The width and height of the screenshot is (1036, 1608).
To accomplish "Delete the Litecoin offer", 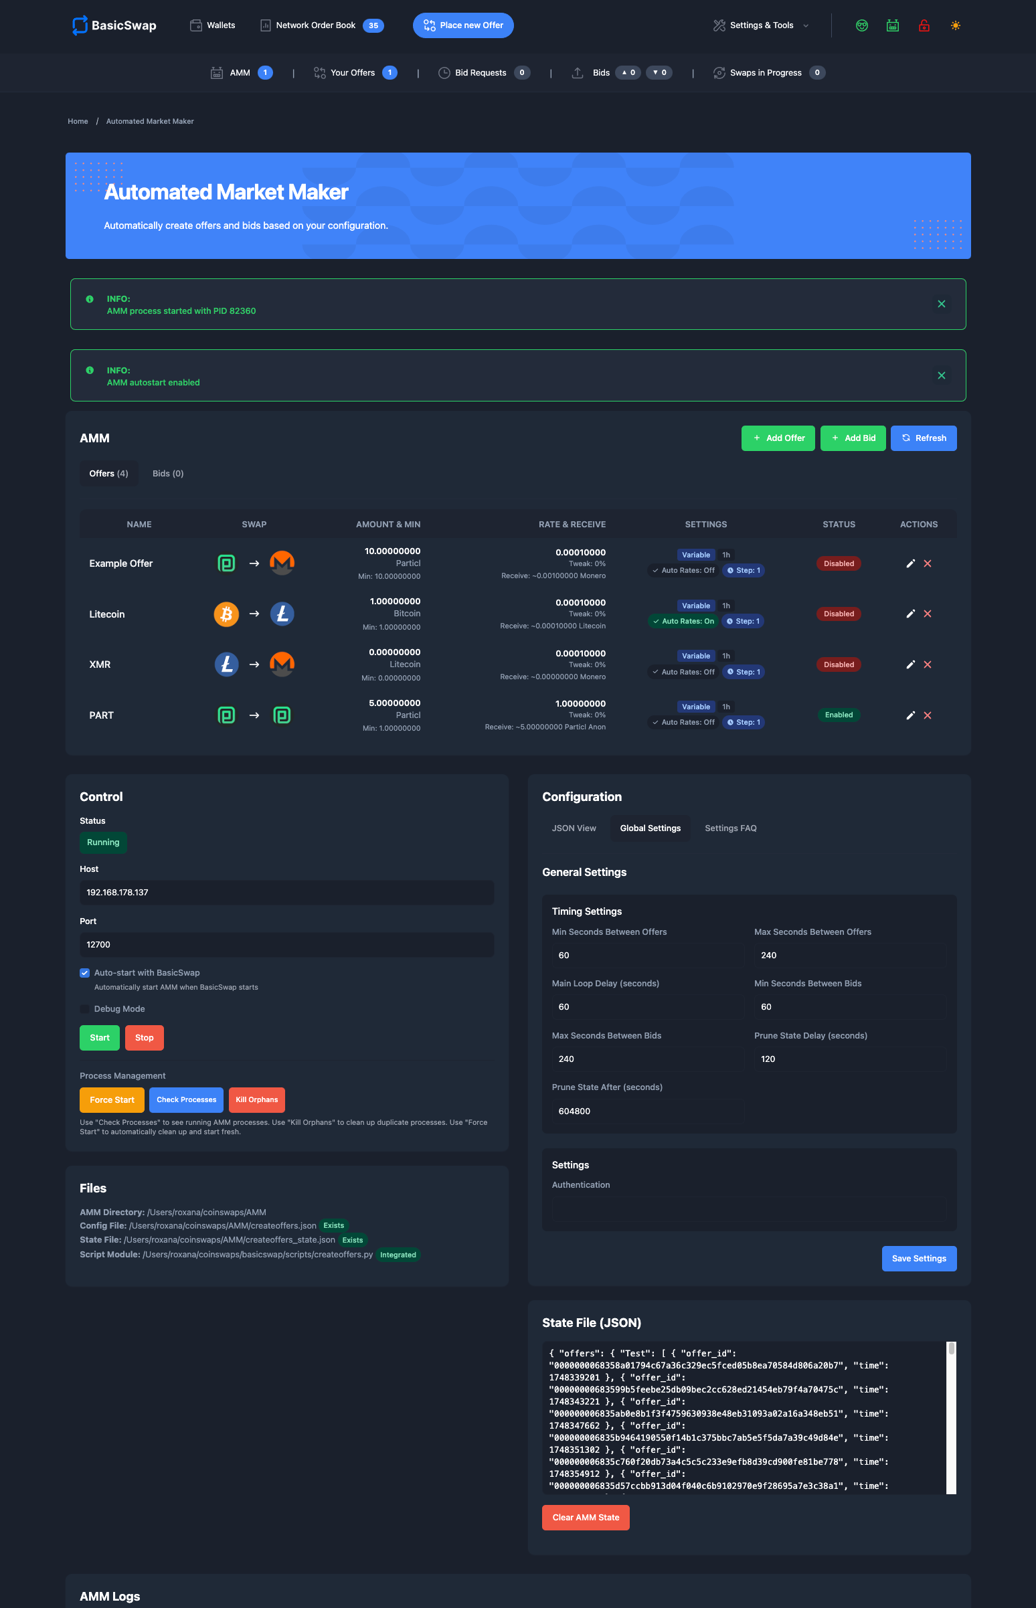I will [927, 614].
